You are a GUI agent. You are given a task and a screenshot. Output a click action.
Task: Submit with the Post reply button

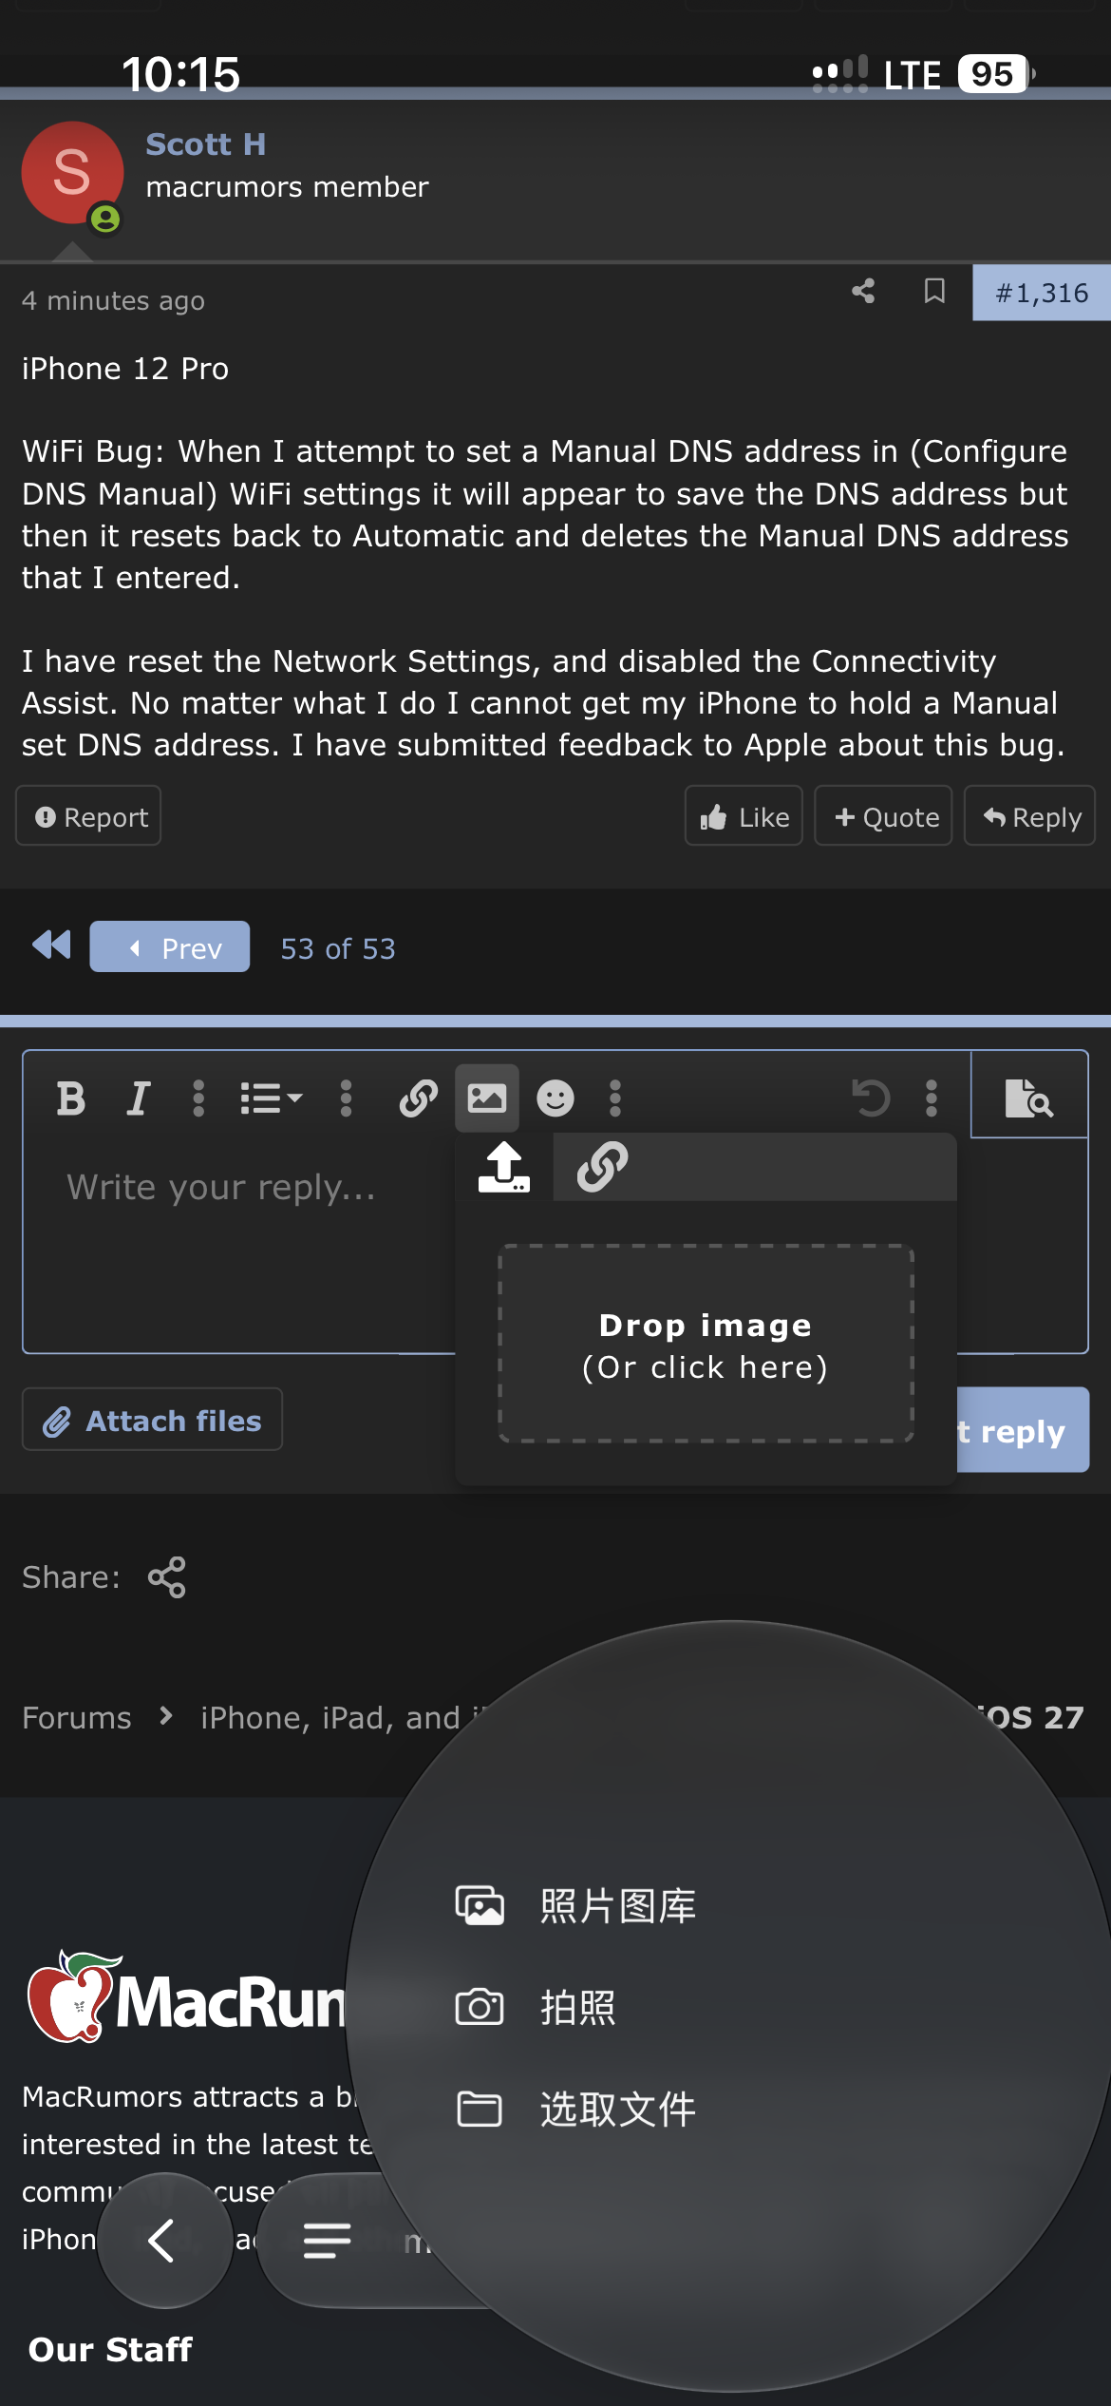(1022, 1430)
